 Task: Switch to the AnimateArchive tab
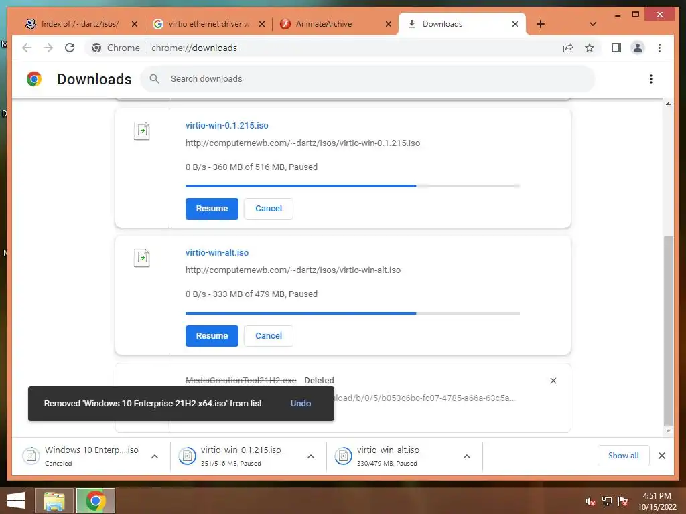coord(336,24)
